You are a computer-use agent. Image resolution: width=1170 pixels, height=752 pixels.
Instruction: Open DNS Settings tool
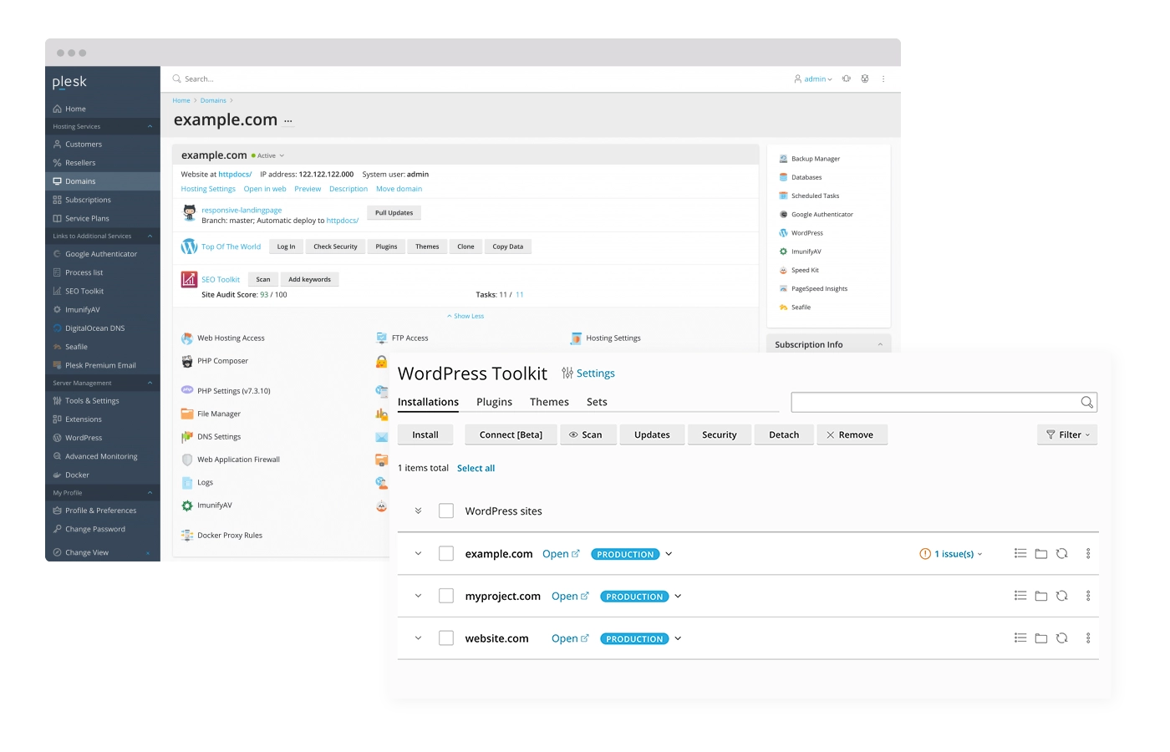click(219, 437)
